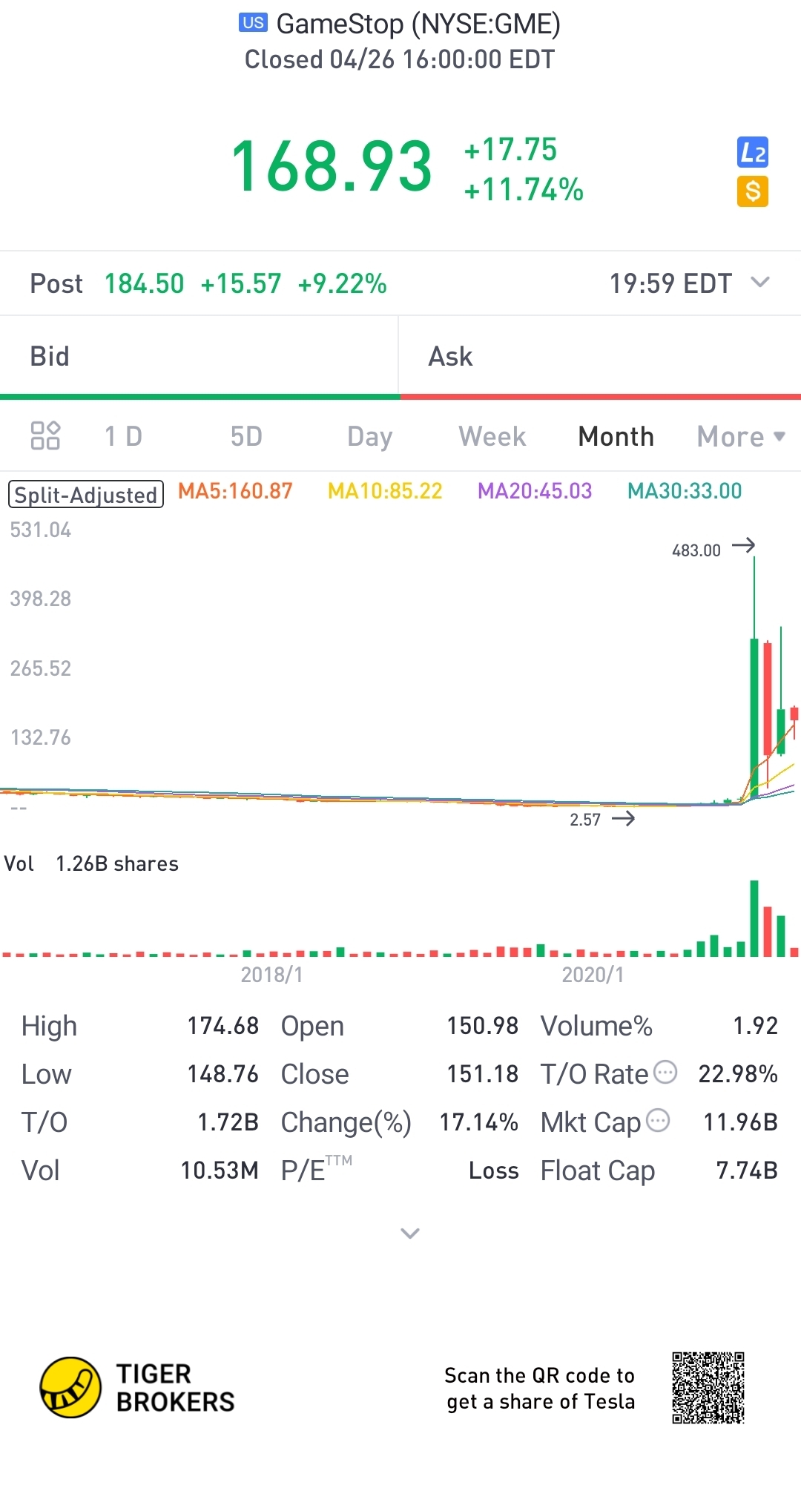Tap the 2.57 low marker on chart
The height and width of the screenshot is (1511, 801).
[585, 820]
